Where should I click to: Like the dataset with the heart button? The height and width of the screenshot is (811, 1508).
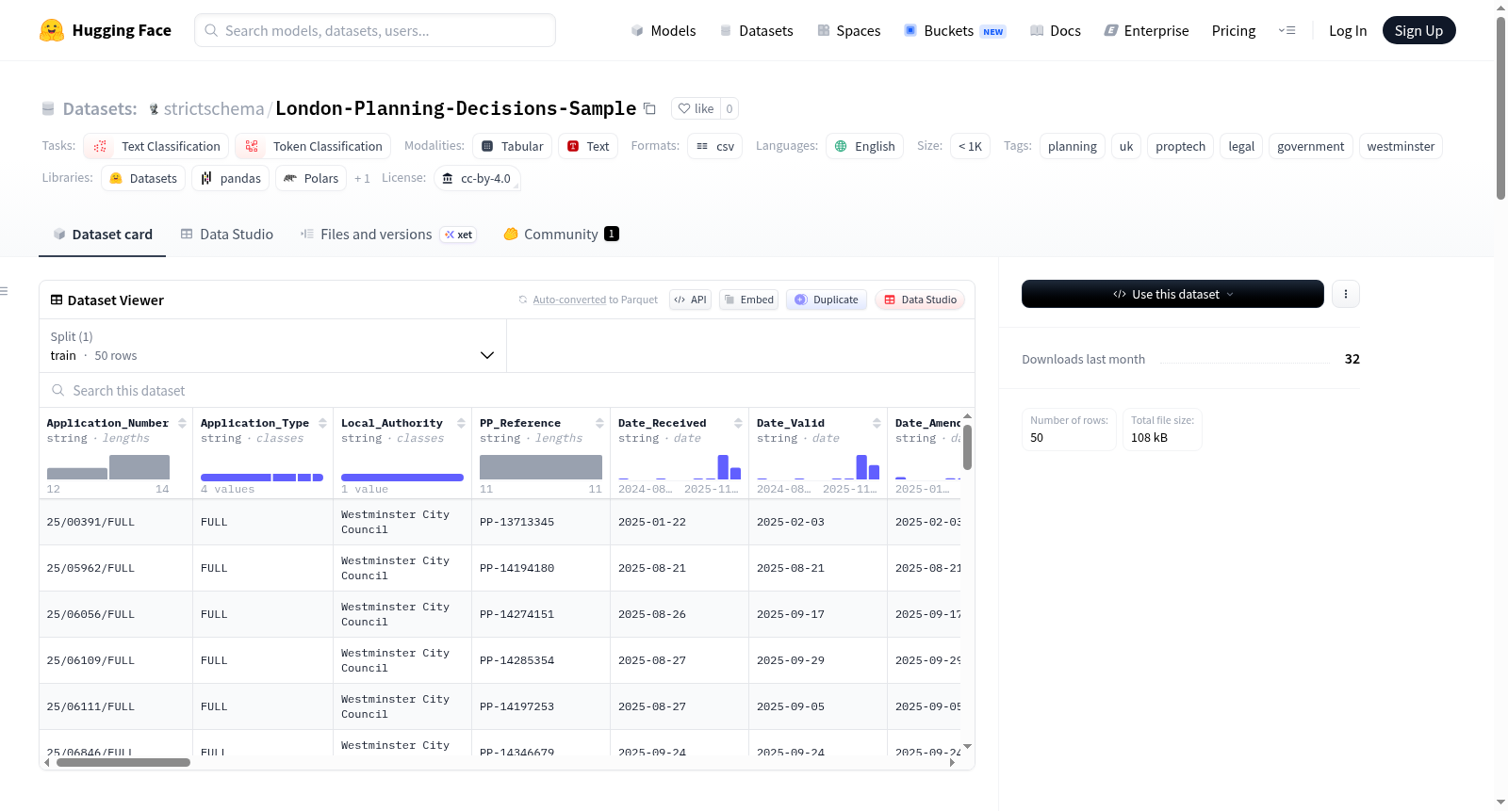pos(696,108)
